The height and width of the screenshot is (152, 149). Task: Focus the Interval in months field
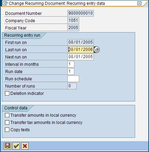tap(71, 64)
